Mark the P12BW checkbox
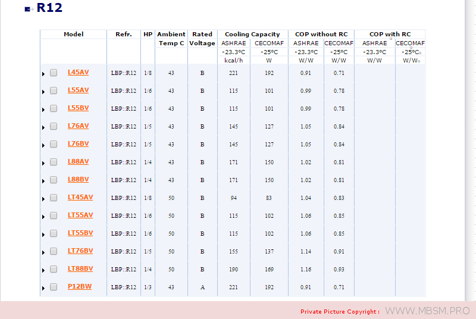 click(x=54, y=287)
